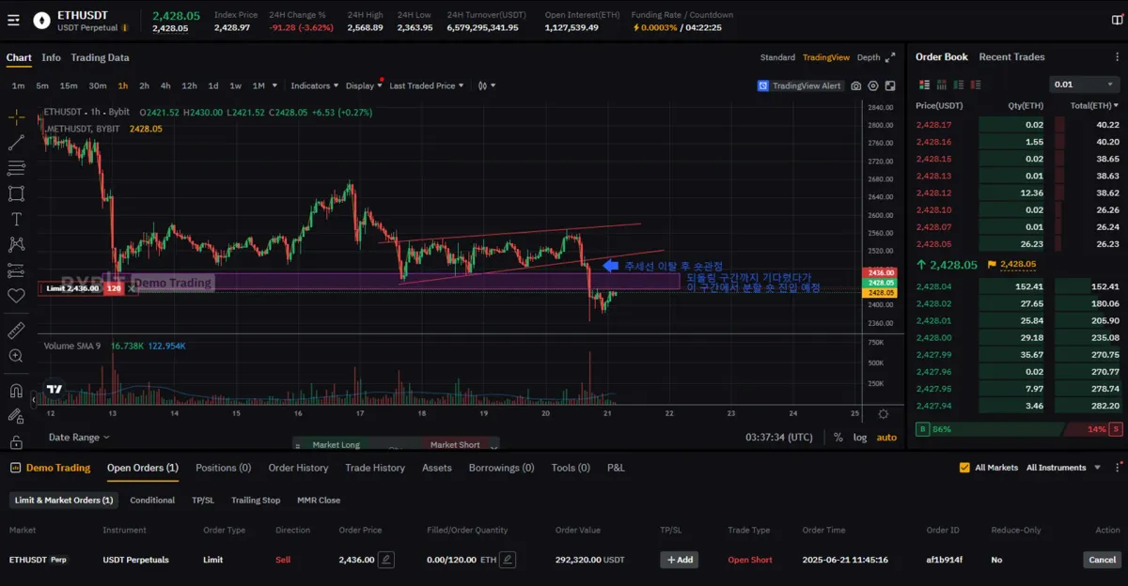Open chart settings hexagon icon

(872, 85)
